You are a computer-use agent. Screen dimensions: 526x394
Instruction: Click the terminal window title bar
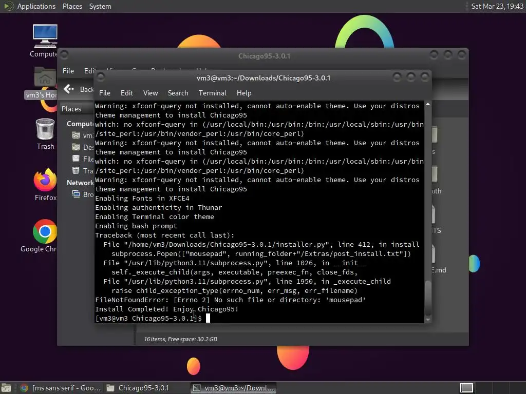point(264,78)
